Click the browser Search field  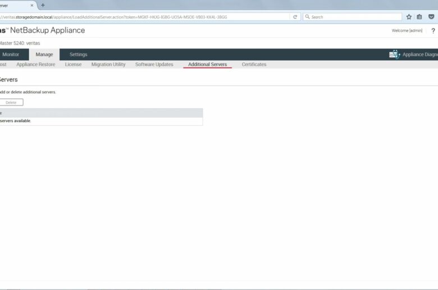353,17
